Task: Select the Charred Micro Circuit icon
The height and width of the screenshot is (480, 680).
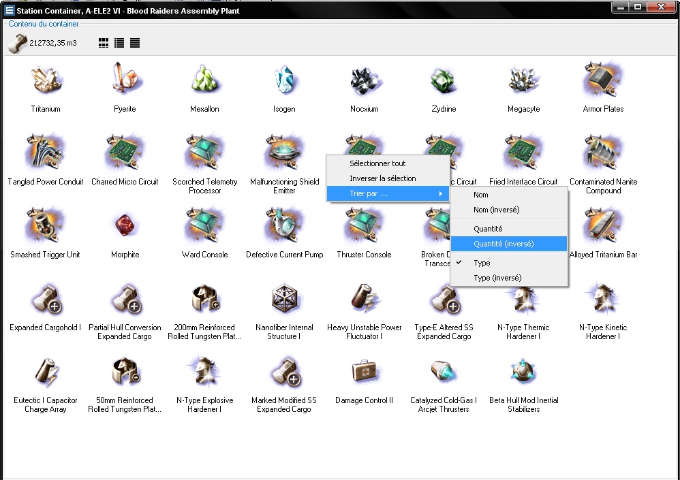Action: pos(125,152)
